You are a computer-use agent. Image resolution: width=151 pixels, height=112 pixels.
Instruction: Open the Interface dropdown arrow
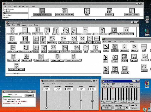point(126,108)
